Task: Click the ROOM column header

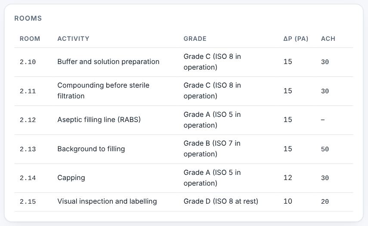Action: click(x=30, y=39)
